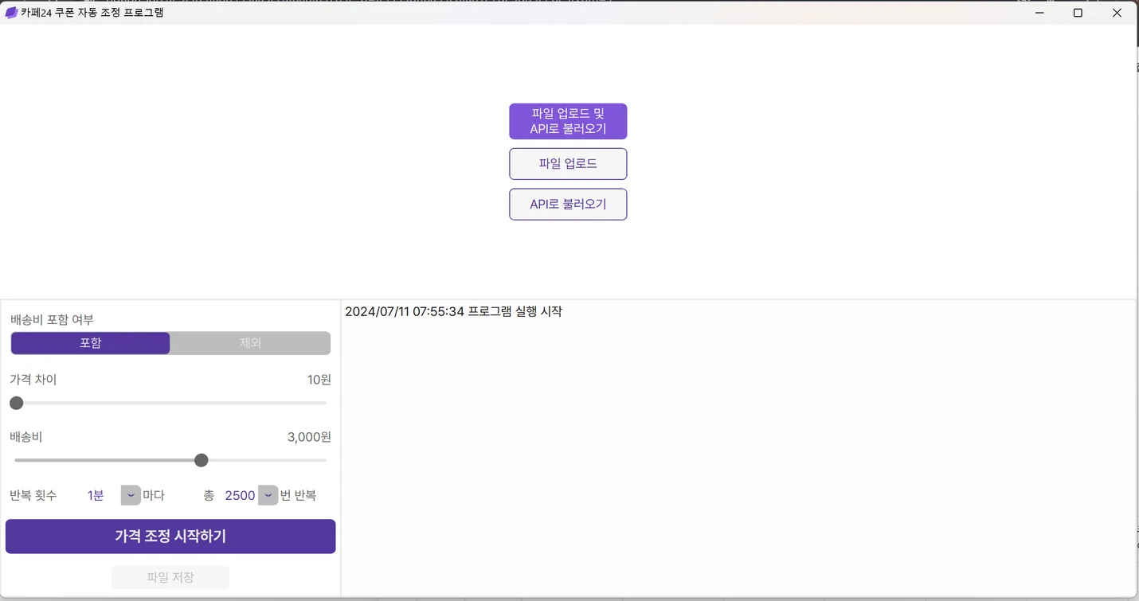Click the outlined API로 불러오기 button
The height and width of the screenshot is (601, 1139).
[568, 205]
